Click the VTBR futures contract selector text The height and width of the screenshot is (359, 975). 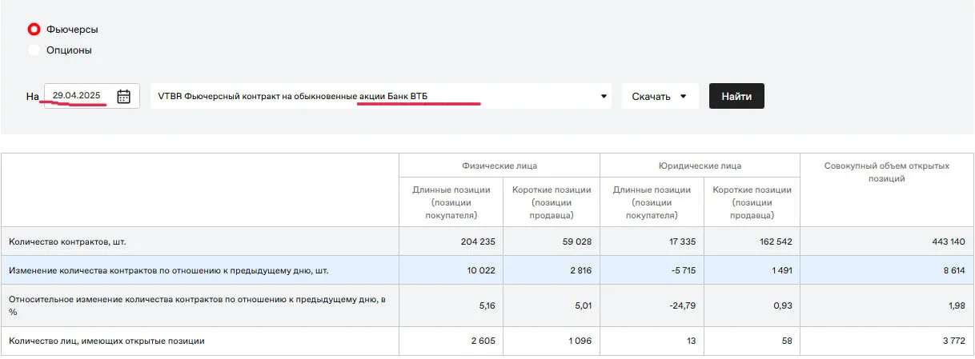293,96
